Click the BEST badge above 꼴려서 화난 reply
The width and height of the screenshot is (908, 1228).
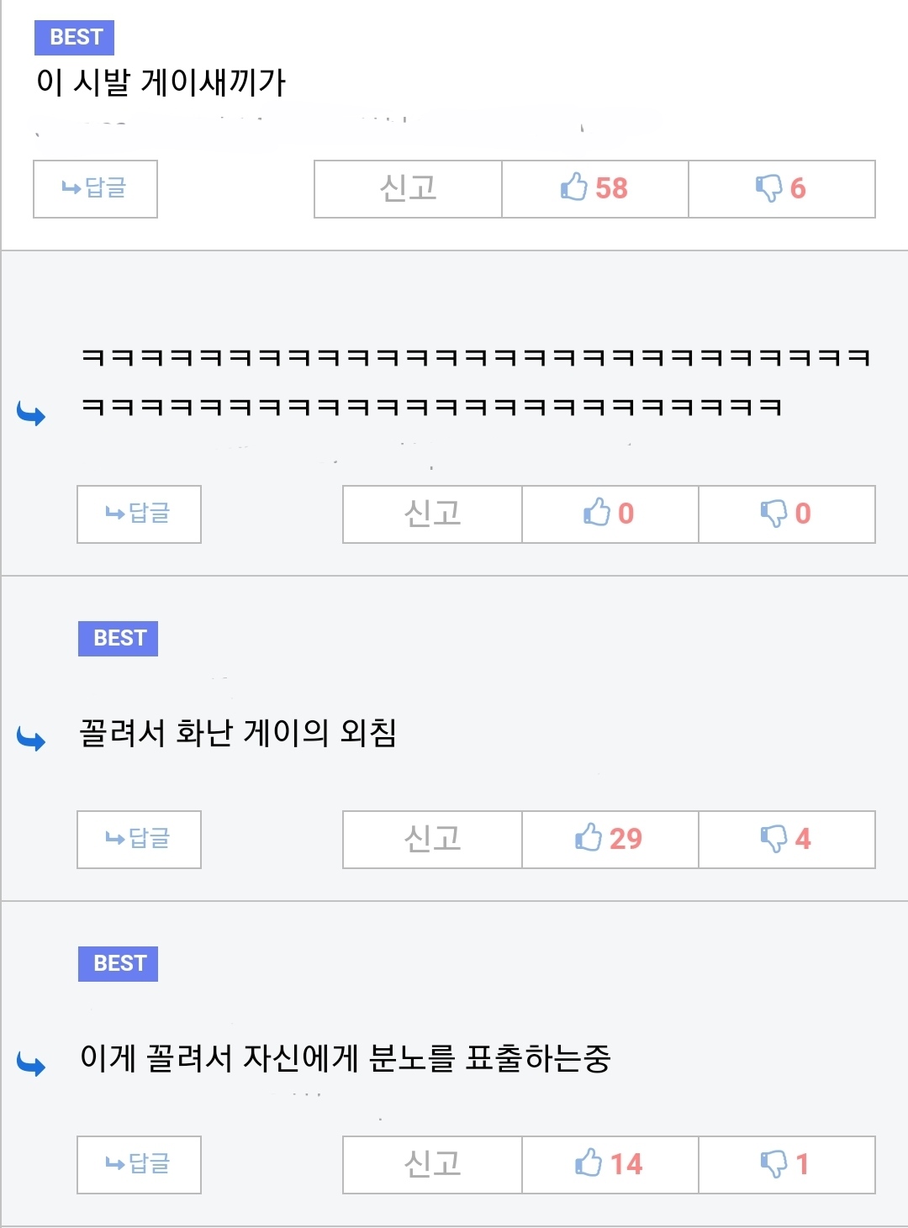pos(119,639)
